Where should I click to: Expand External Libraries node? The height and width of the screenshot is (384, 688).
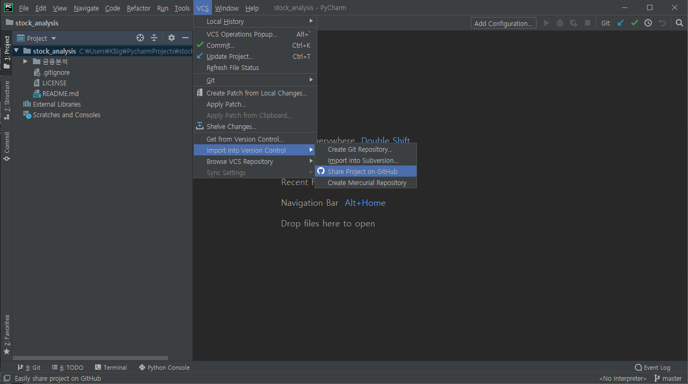coord(57,104)
